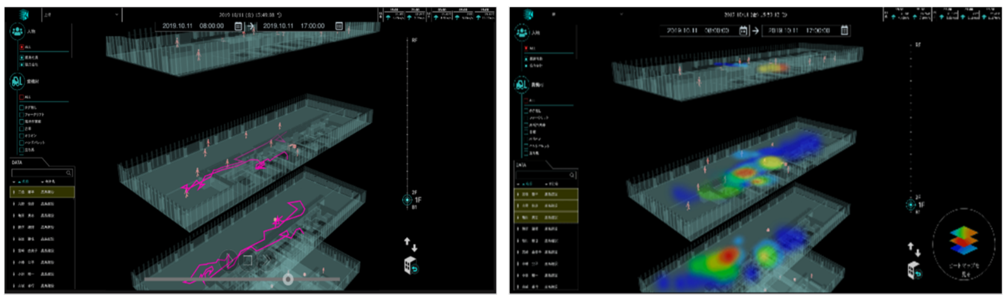This screenshot has height=301, width=1007.
Task: Click the first weather forecast icon, left screen
Action: tap(388, 17)
